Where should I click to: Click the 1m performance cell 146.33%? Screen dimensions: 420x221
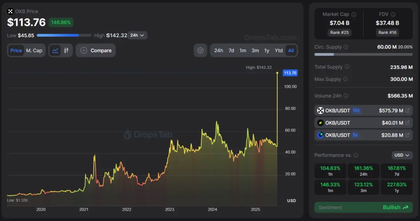click(330, 187)
